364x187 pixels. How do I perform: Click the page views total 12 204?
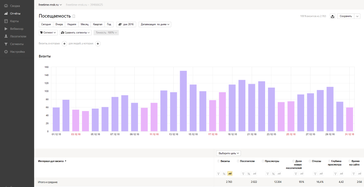(277, 182)
